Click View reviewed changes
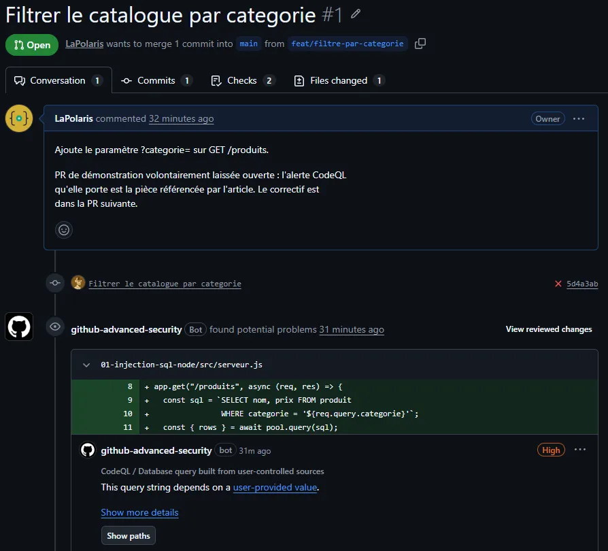Screen dimensions: 608x551 click(549, 329)
